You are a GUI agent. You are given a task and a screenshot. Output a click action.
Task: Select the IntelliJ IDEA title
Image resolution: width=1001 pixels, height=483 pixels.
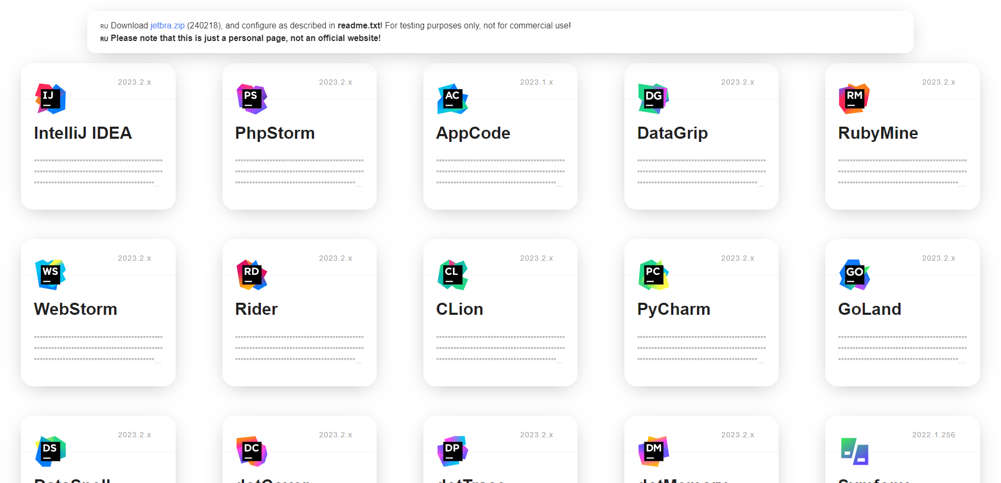[83, 133]
